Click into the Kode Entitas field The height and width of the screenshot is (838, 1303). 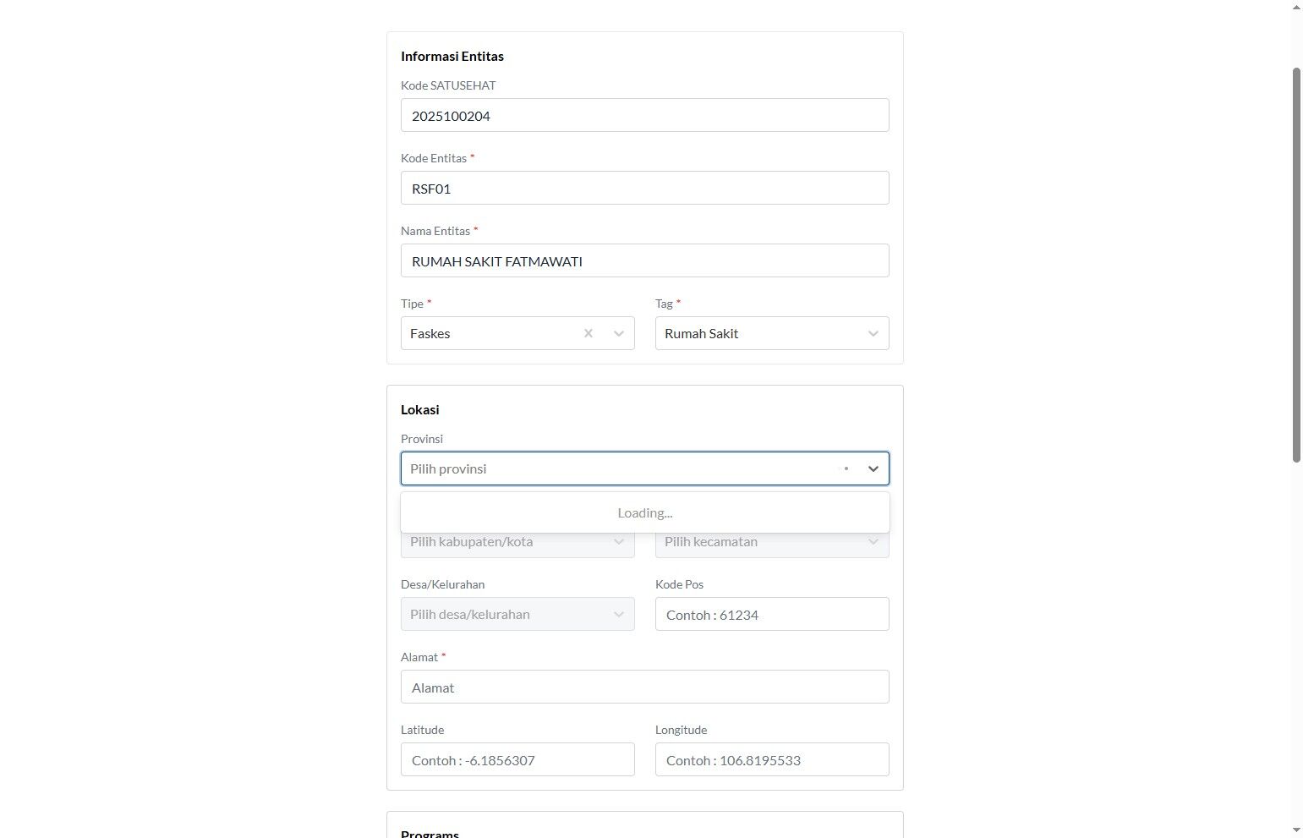[644, 189]
